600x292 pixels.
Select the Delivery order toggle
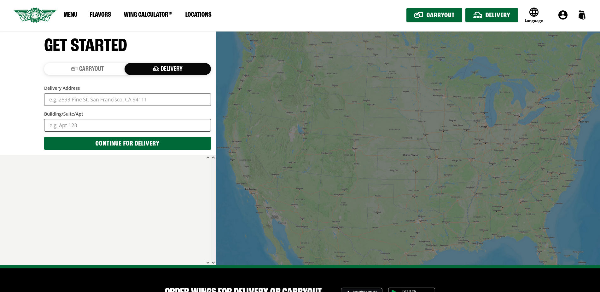point(167,69)
